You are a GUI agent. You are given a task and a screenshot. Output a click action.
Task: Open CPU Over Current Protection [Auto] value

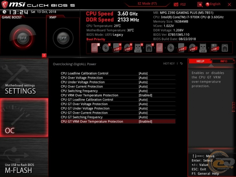143,86
